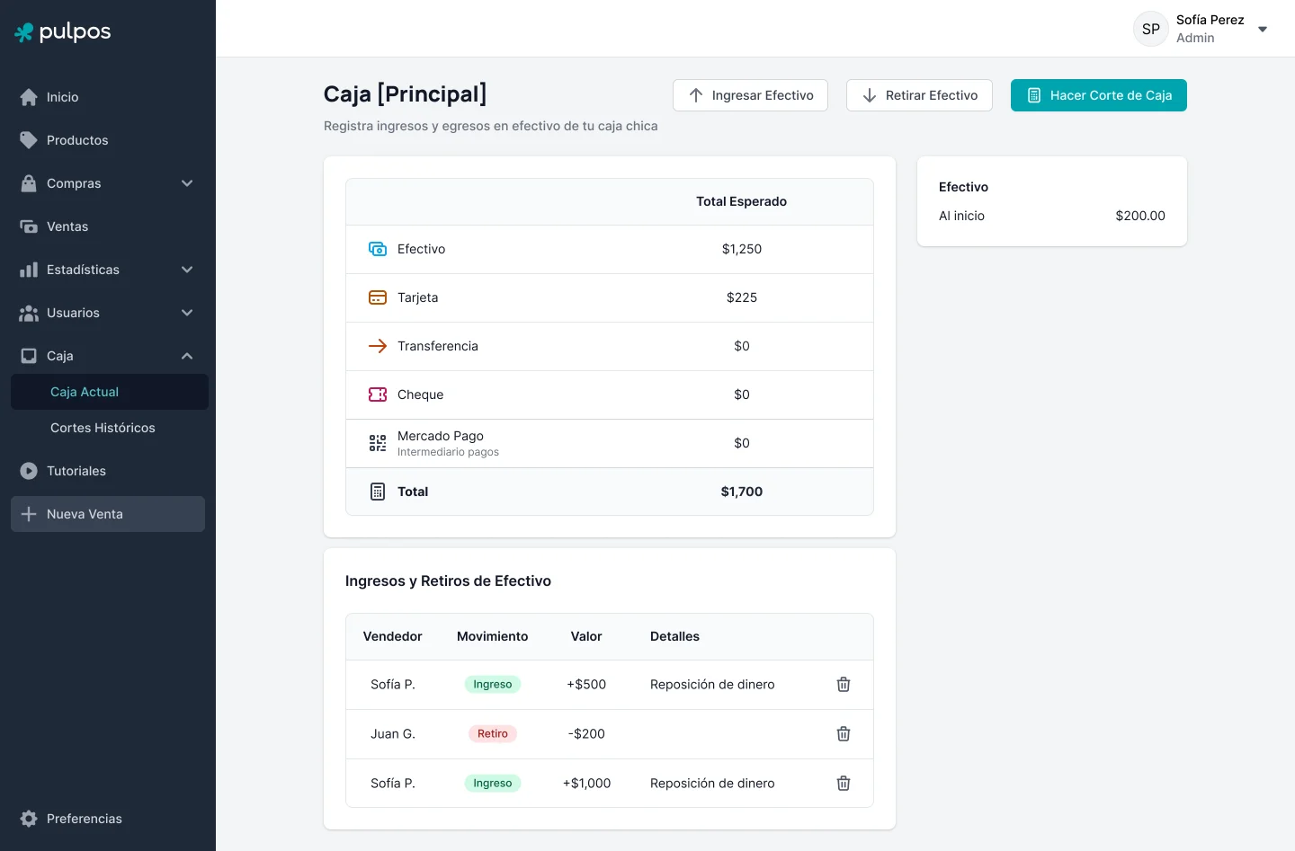
Task: Click the +$1,000 value
Action: pos(586,784)
